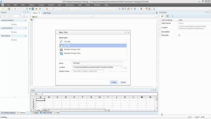This screenshot has height=119, width=211.
Task: Click the blue forward-arrow toolbar icon
Action: (x=135, y=9)
